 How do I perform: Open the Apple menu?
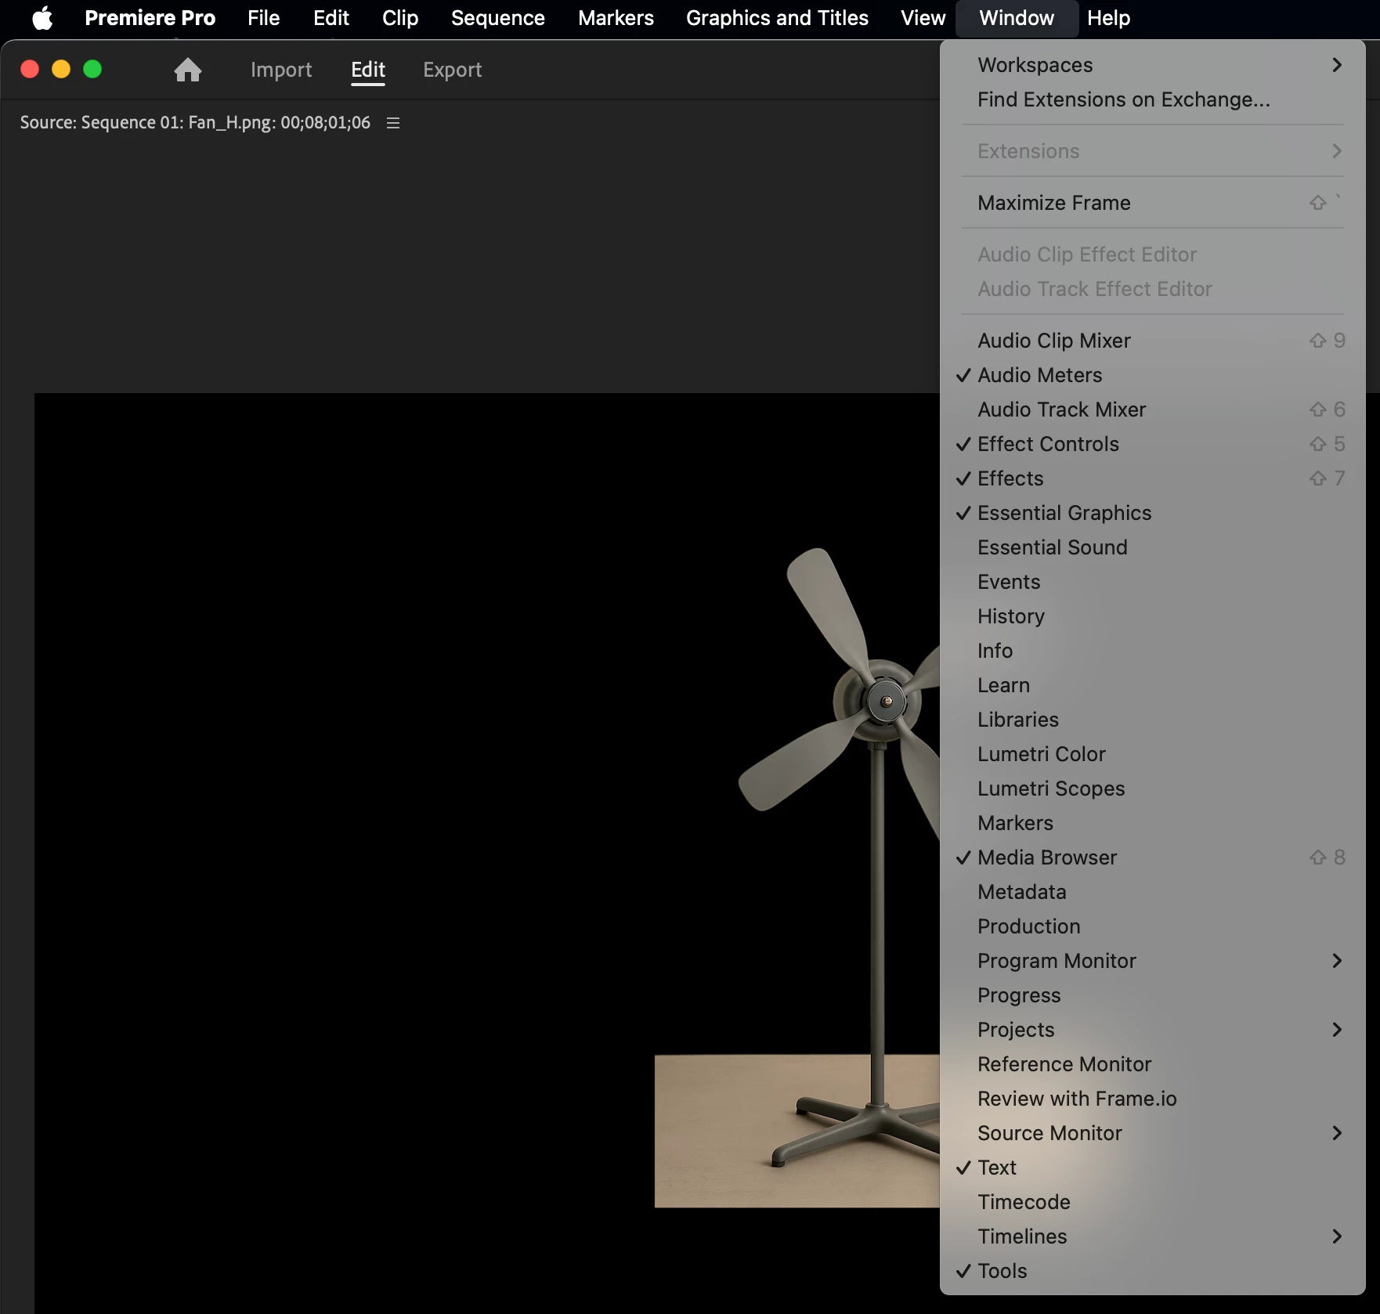42,18
